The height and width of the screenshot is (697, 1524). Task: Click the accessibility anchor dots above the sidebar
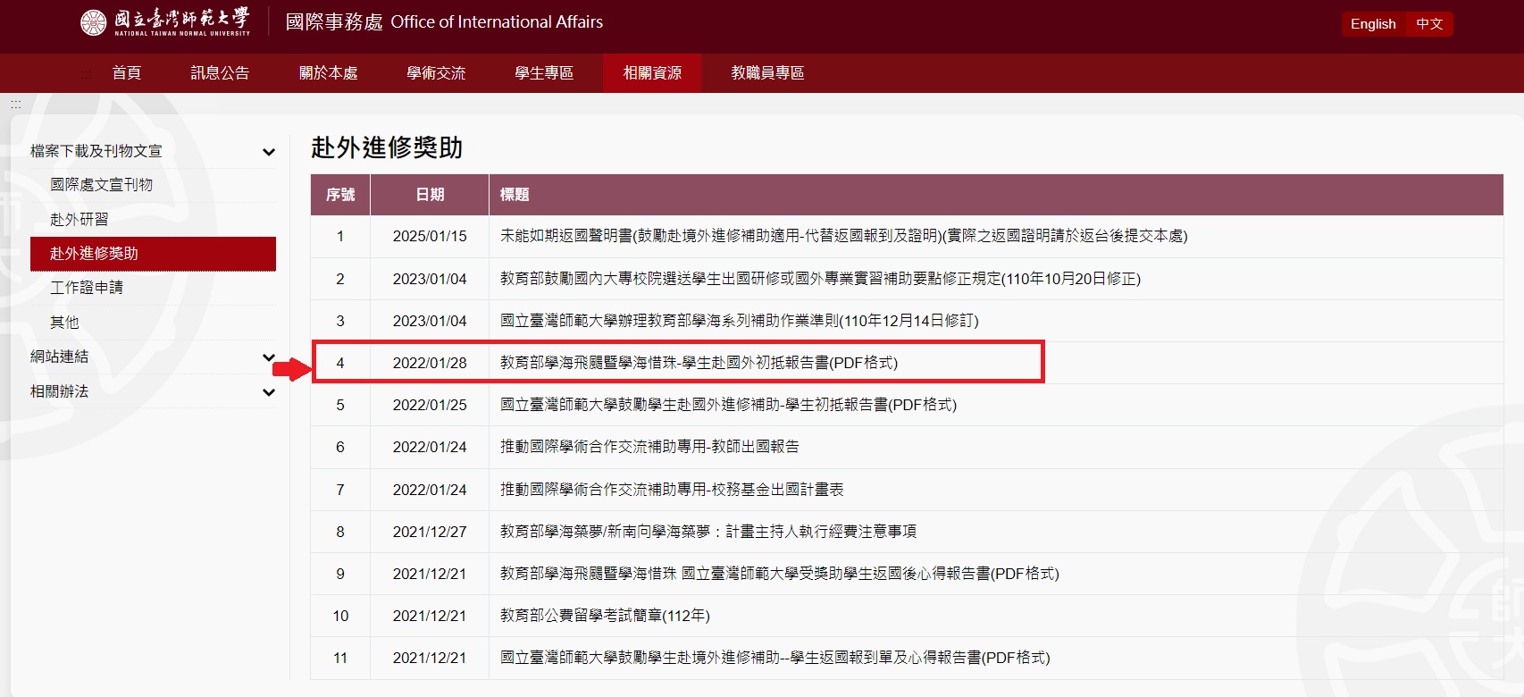click(x=15, y=105)
